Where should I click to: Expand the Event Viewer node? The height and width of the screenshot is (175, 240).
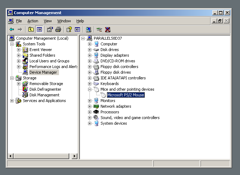point(18,50)
